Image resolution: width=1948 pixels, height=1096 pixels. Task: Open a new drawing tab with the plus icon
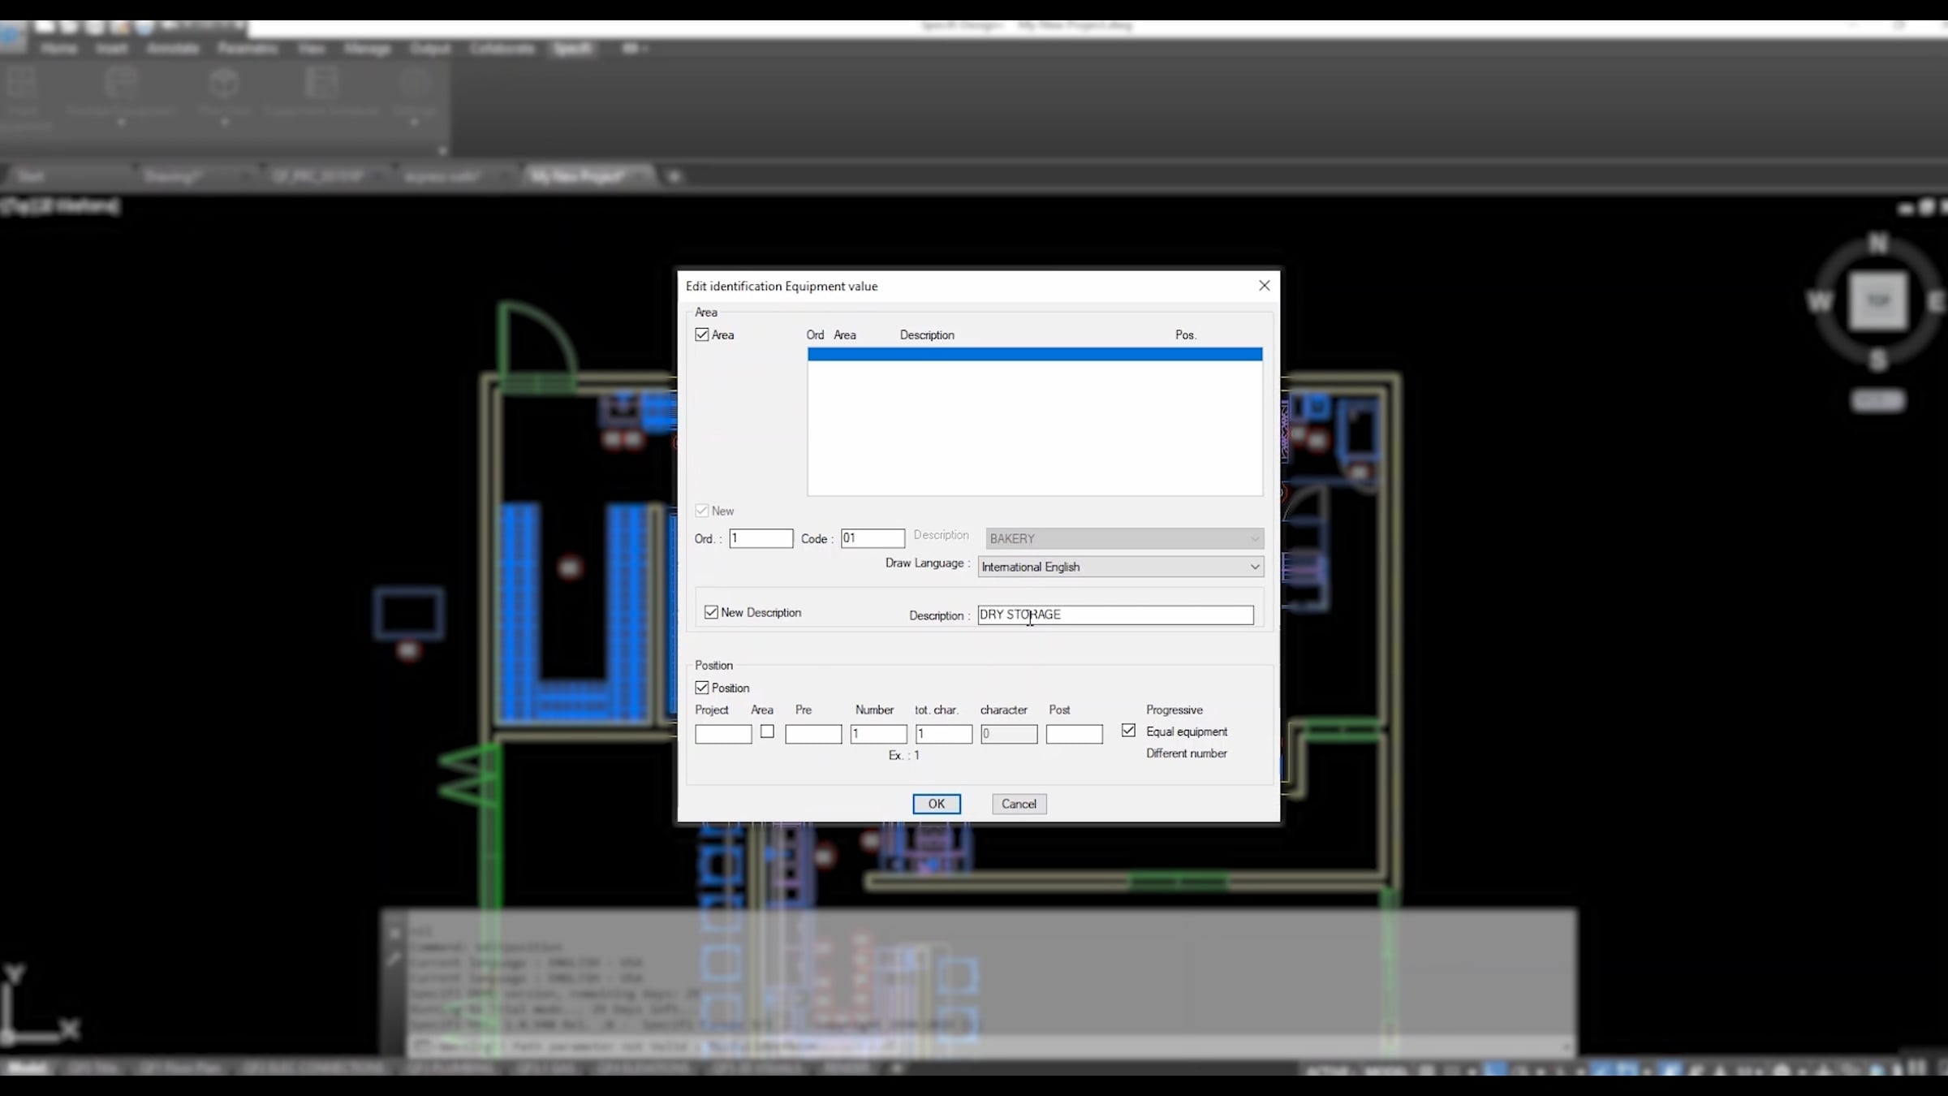pyautogui.click(x=674, y=176)
